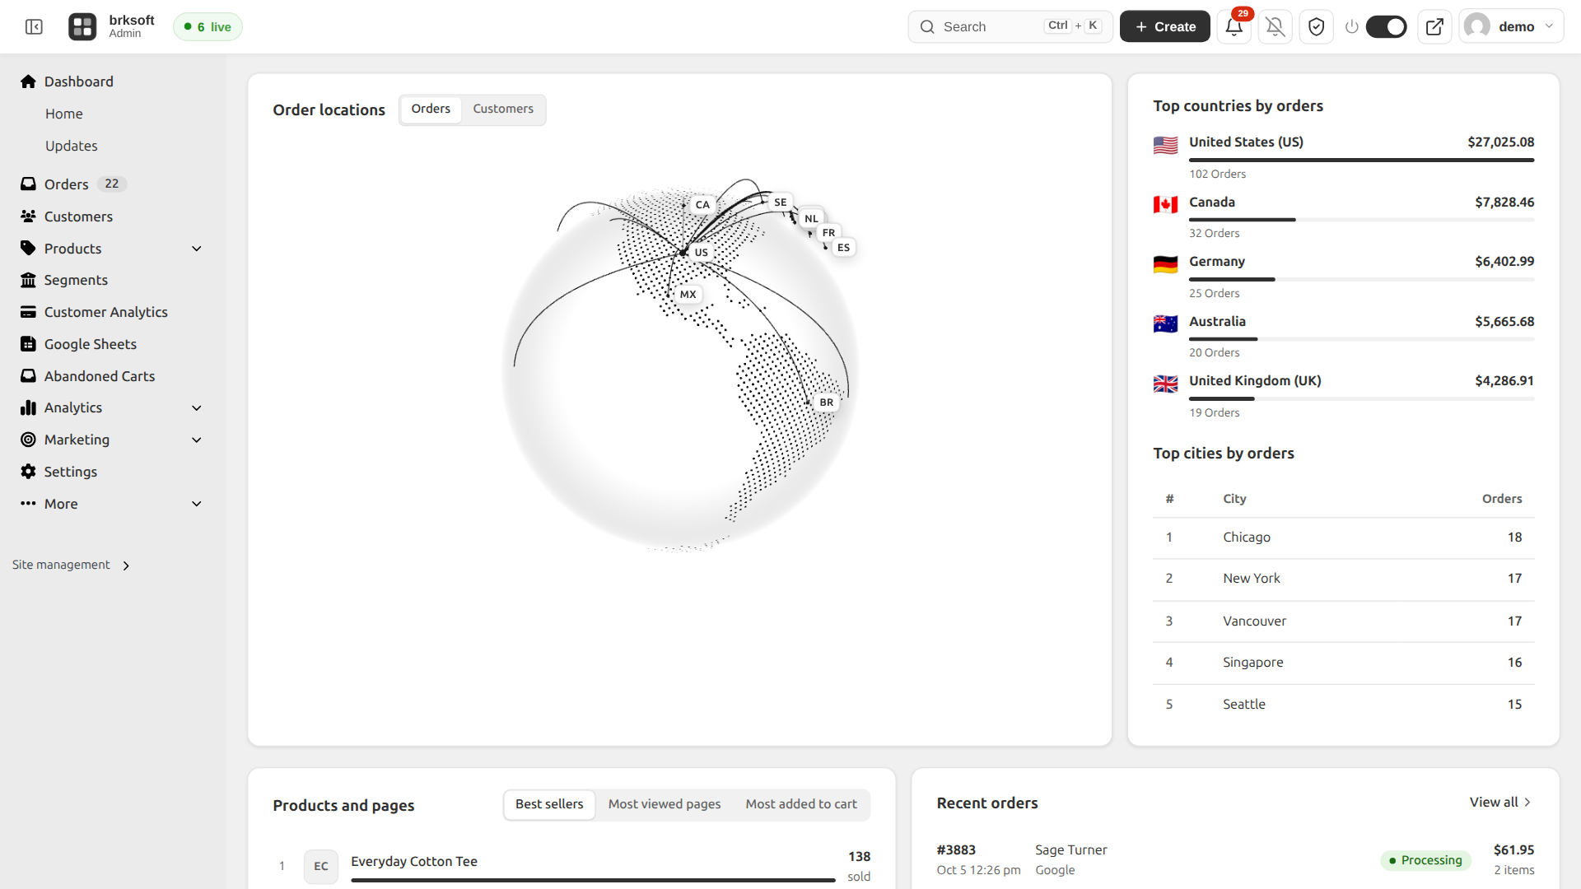Click the United States flag icon
Viewport: 1581px width, 889px height.
[x=1165, y=146]
